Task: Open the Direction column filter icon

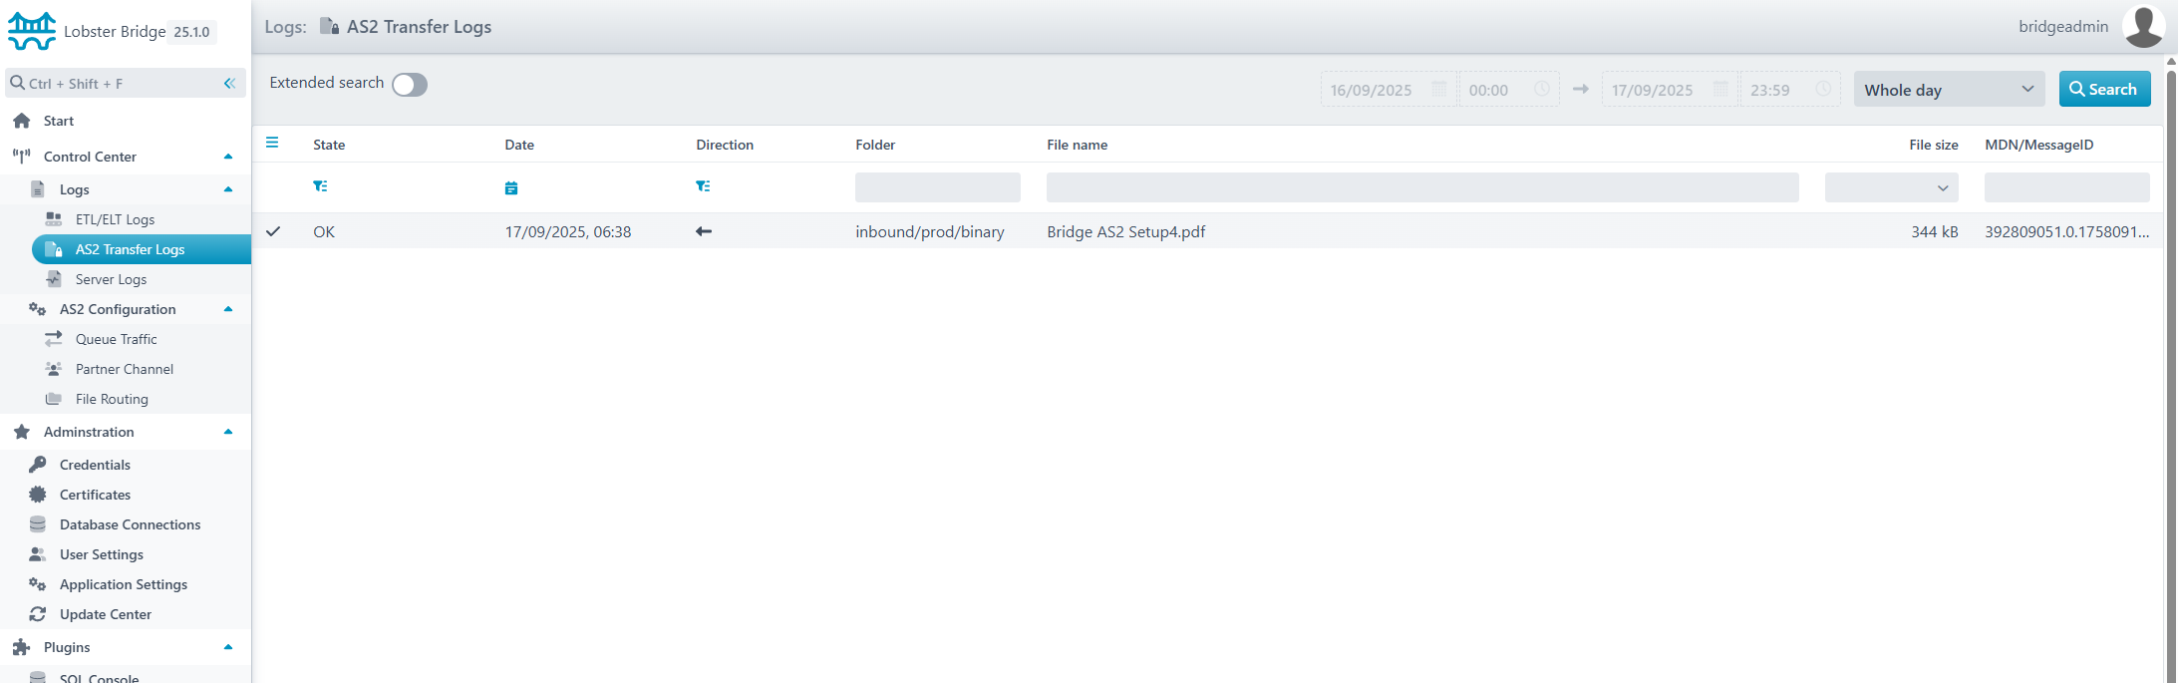Action: pos(703,186)
